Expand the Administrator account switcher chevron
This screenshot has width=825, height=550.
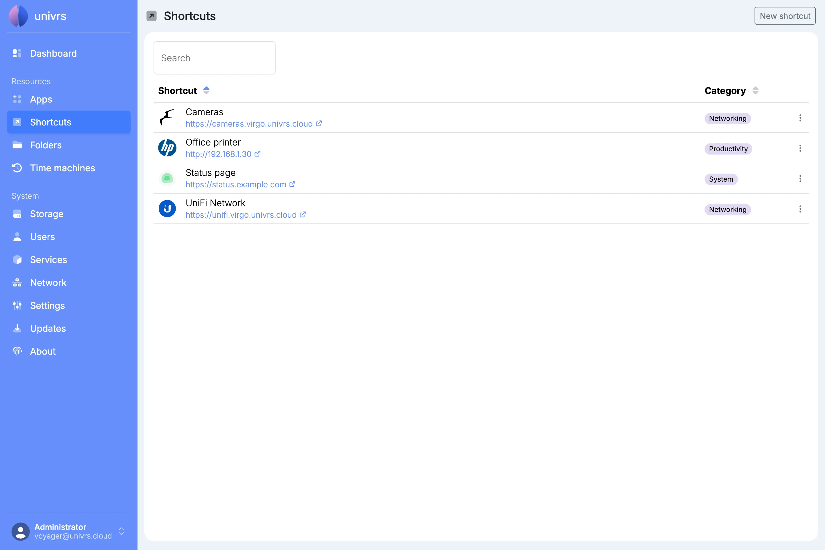[121, 531]
